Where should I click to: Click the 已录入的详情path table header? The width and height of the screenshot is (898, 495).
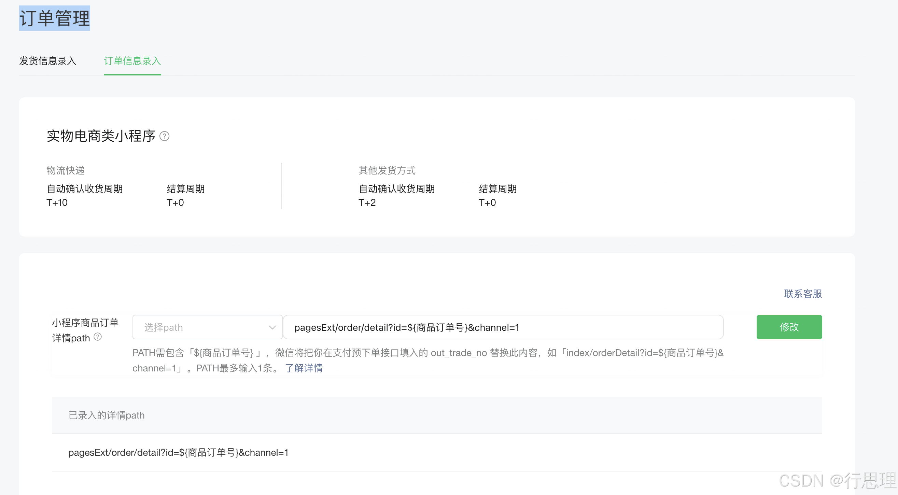click(106, 415)
